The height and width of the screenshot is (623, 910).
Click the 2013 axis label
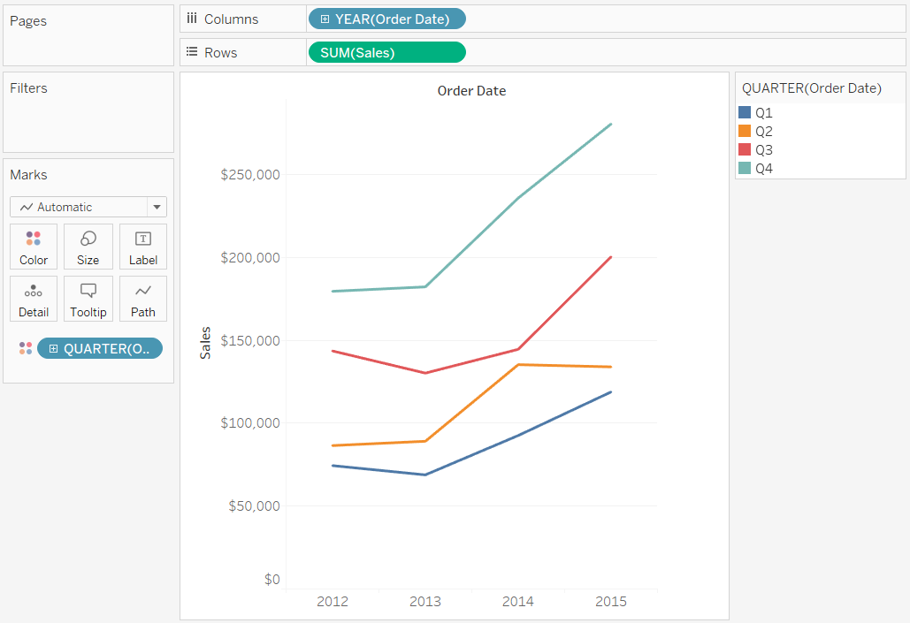tap(425, 602)
